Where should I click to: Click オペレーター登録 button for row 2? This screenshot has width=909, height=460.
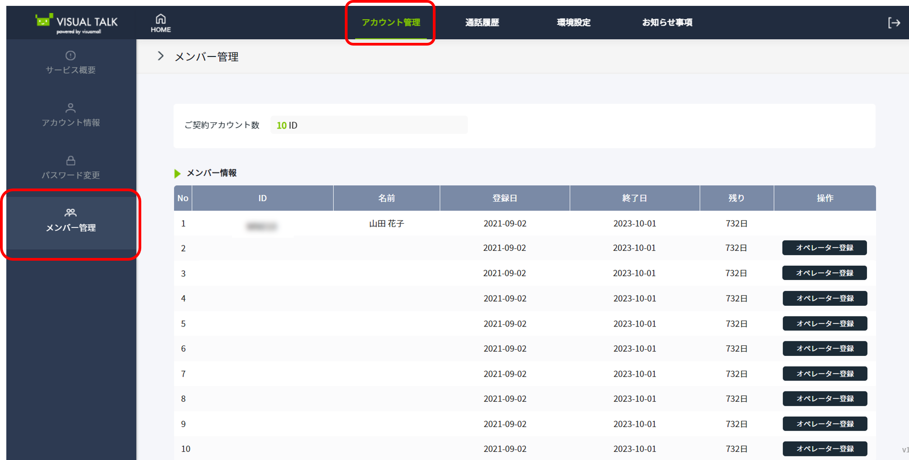[824, 248]
